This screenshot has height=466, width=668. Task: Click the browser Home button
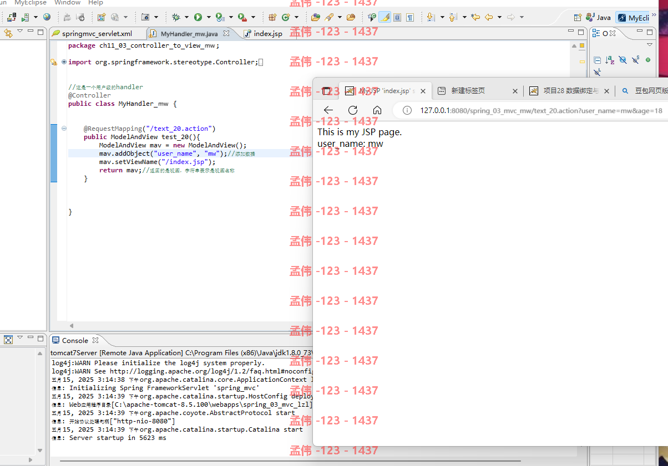[x=377, y=110]
